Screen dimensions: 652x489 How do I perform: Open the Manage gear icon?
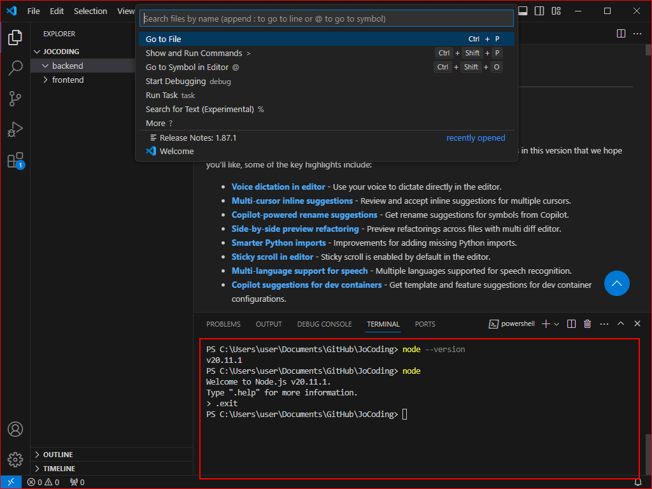point(15,460)
